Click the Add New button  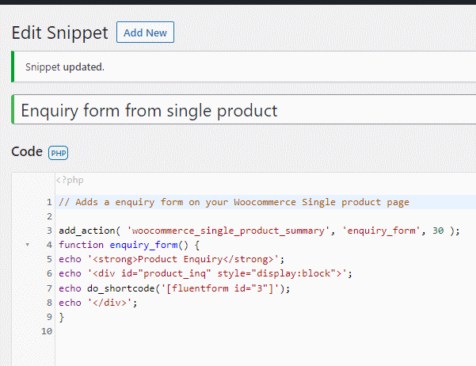pos(145,32)
